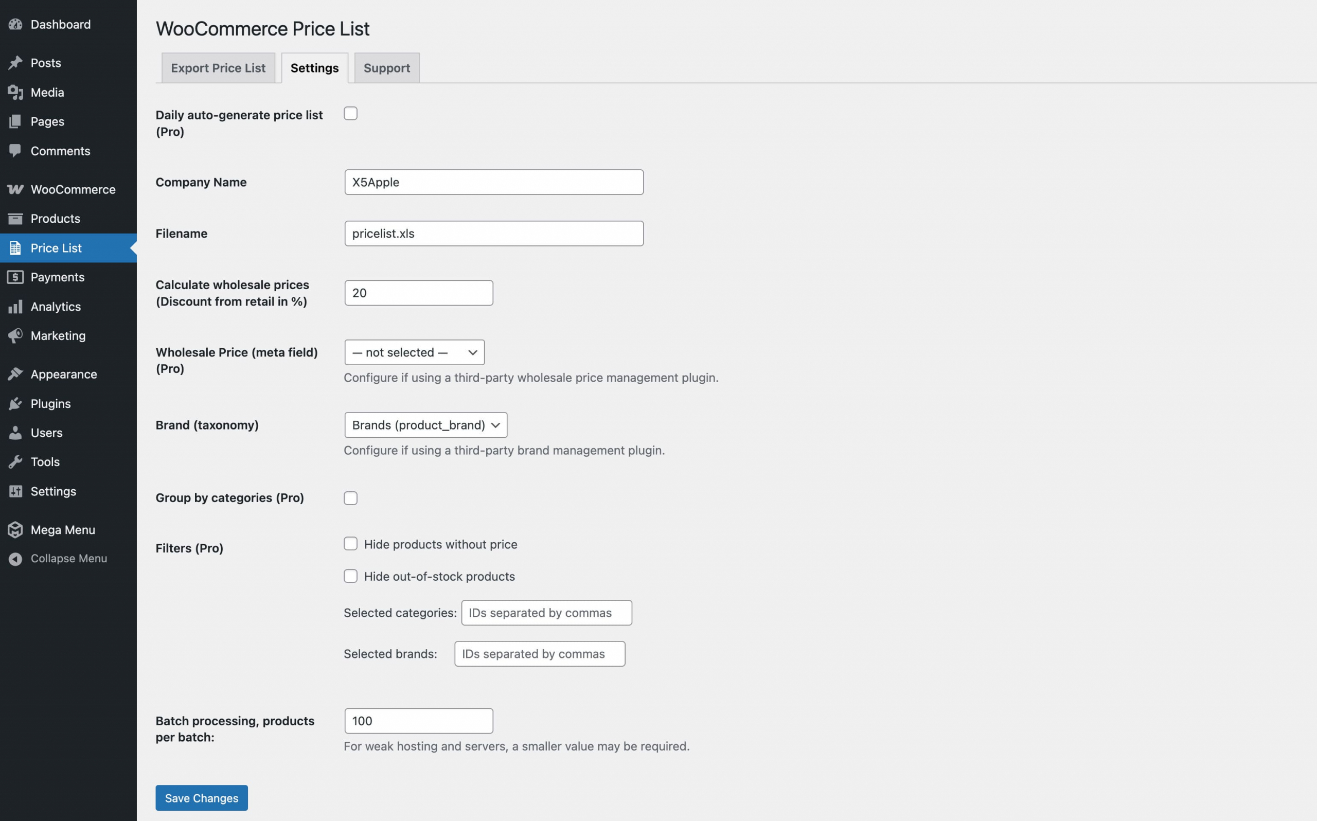This screenshot has height=821, width=1317.
Task: Enable daily auto-generate price list checkbox
Action: click(x=351, y=114)
